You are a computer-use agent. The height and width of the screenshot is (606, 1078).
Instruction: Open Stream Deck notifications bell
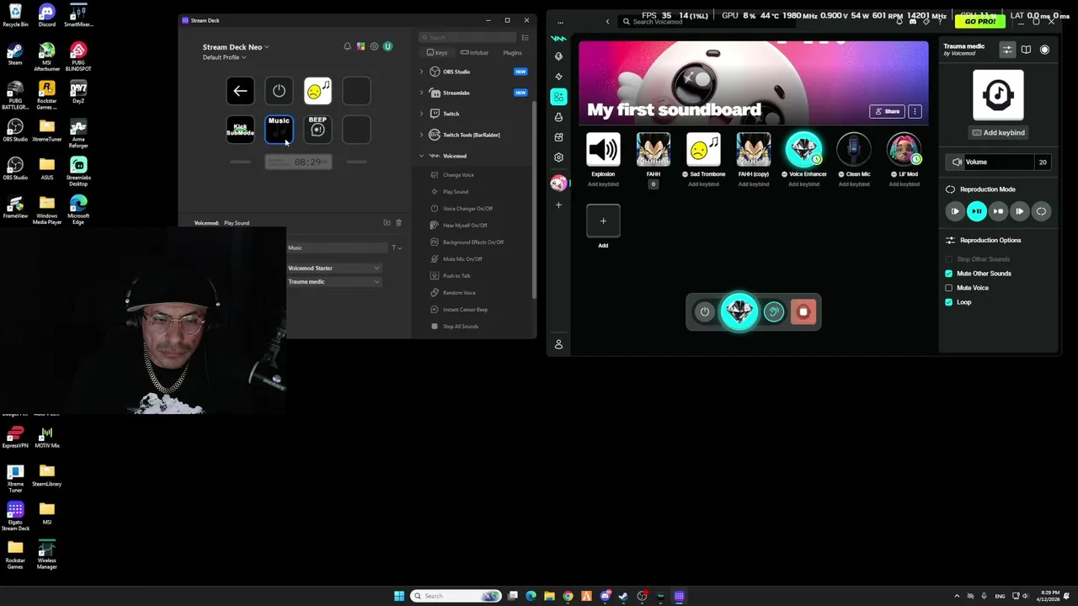tap(347, 46)
